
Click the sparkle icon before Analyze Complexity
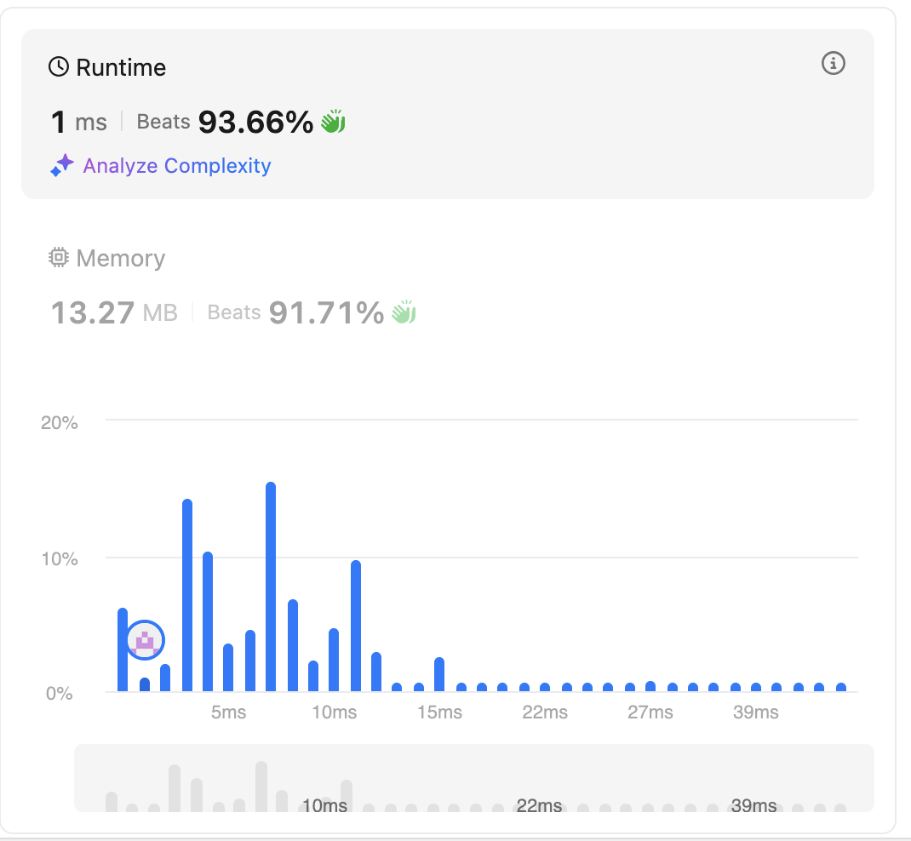point(61,165)
